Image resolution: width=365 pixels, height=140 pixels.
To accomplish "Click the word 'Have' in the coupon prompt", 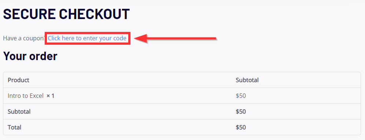I will [9, 38].
